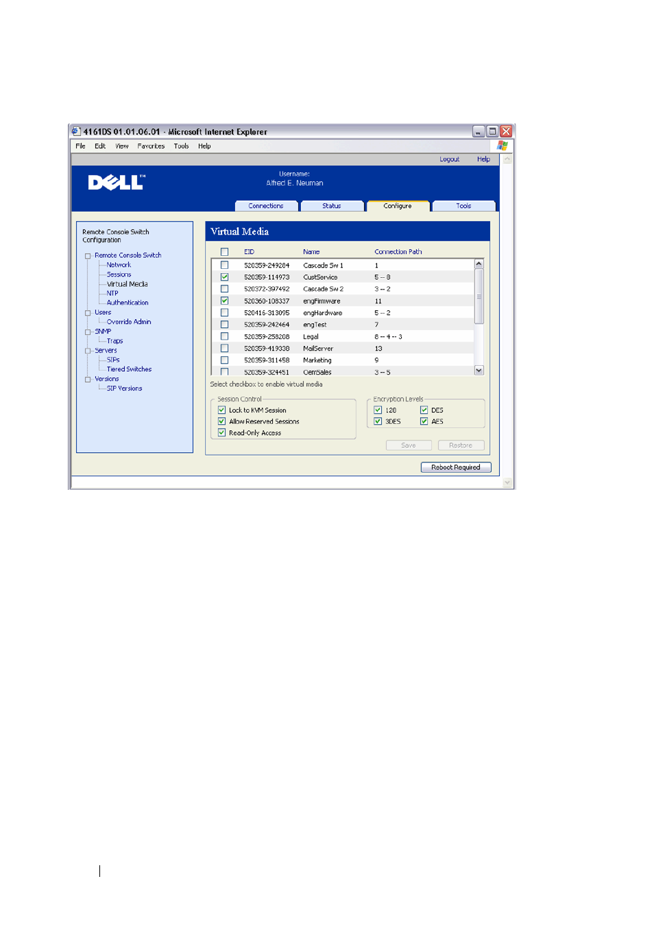Viewport: 654px width, 927px height.
Task: Toggle 128 encryption level
Action: [378, 410]
